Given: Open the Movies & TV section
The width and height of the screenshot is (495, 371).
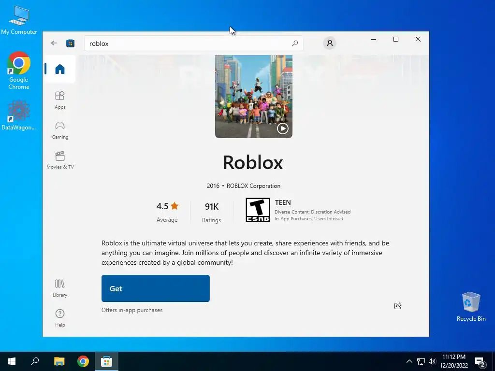Looking at the screenshot, I should pyautogui.click(x=60, y=160).
